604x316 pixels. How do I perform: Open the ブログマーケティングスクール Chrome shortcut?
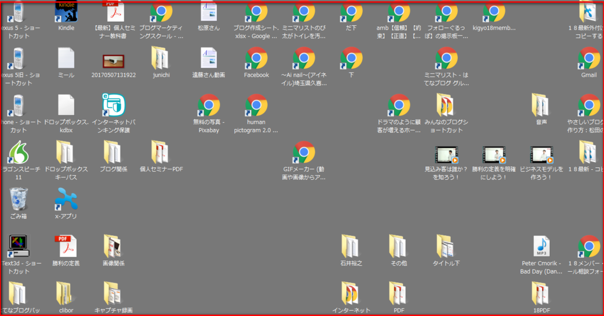[x=161, y=12]
